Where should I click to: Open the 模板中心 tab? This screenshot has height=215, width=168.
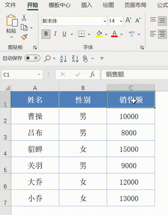[x=59, y=5]
